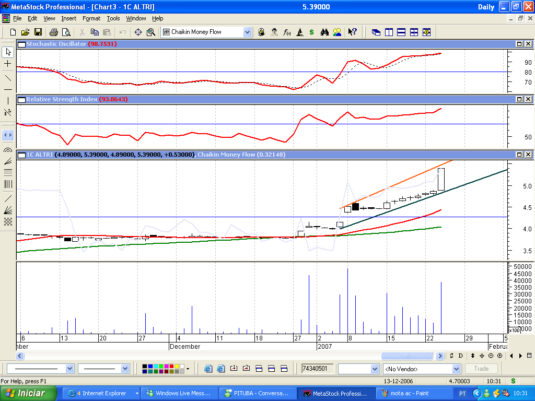Switch to Windows Live Messenger taskbar button

179,394
